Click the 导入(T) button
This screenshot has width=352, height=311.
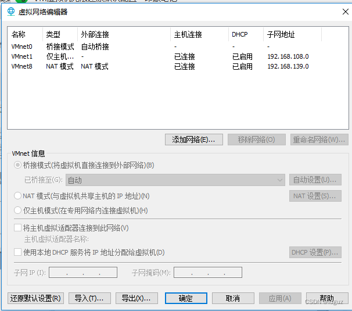[89, 298]
